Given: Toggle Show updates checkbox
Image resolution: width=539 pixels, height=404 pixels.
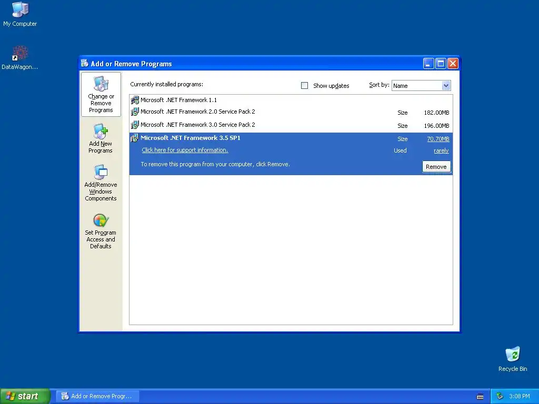Looking at the screenshot, I should (x=305, y=86).
